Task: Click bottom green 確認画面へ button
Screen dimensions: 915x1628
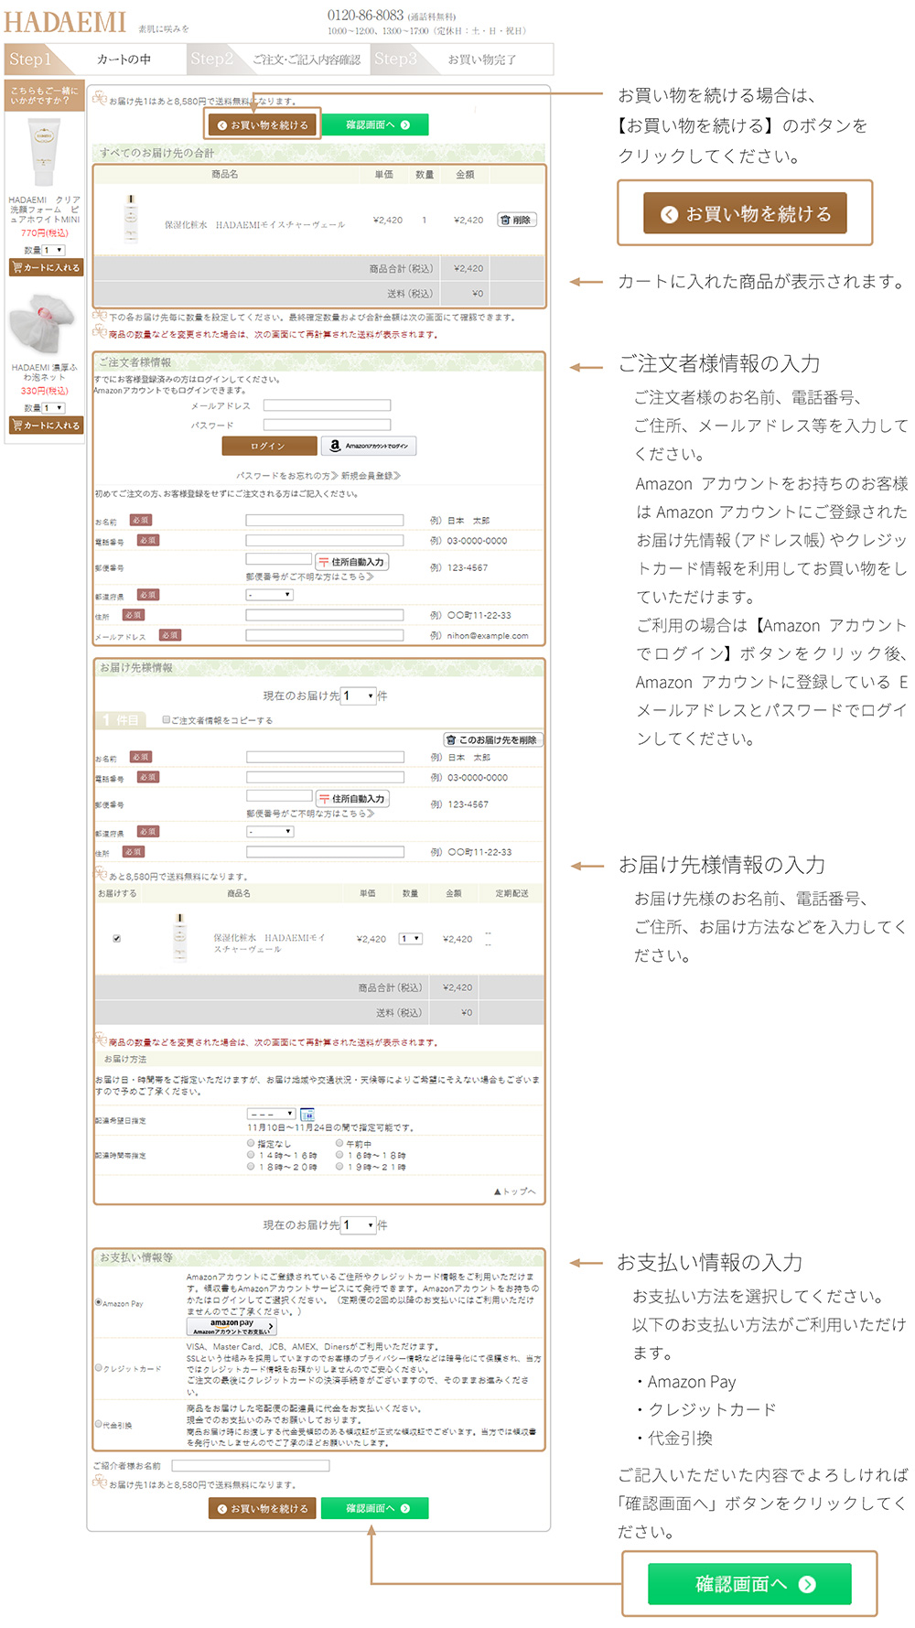Action: [375, 1508]
